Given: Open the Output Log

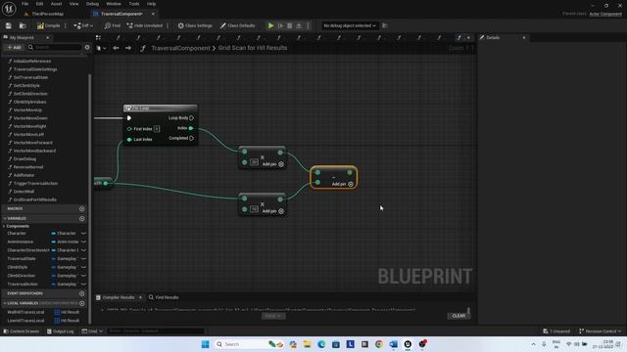Looking at the screenshot, I should 61,331.
